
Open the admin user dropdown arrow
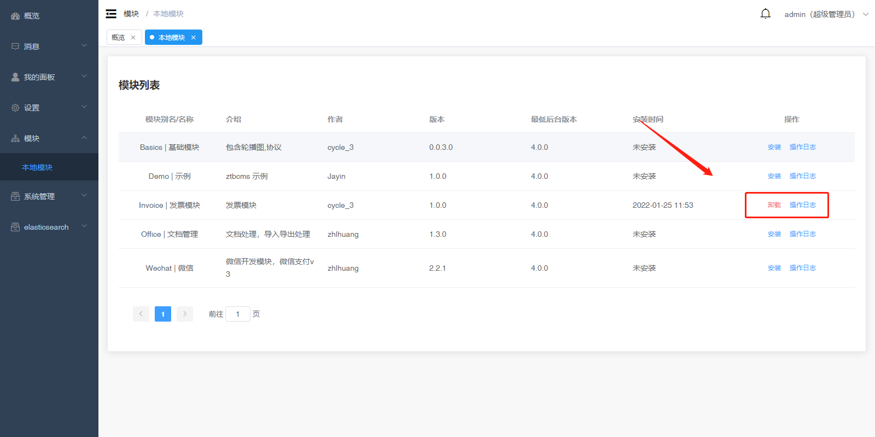coord(866,14)
